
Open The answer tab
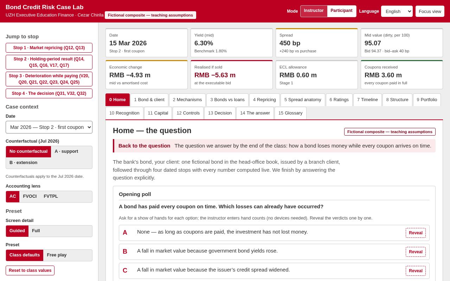(x=255, y=113)
